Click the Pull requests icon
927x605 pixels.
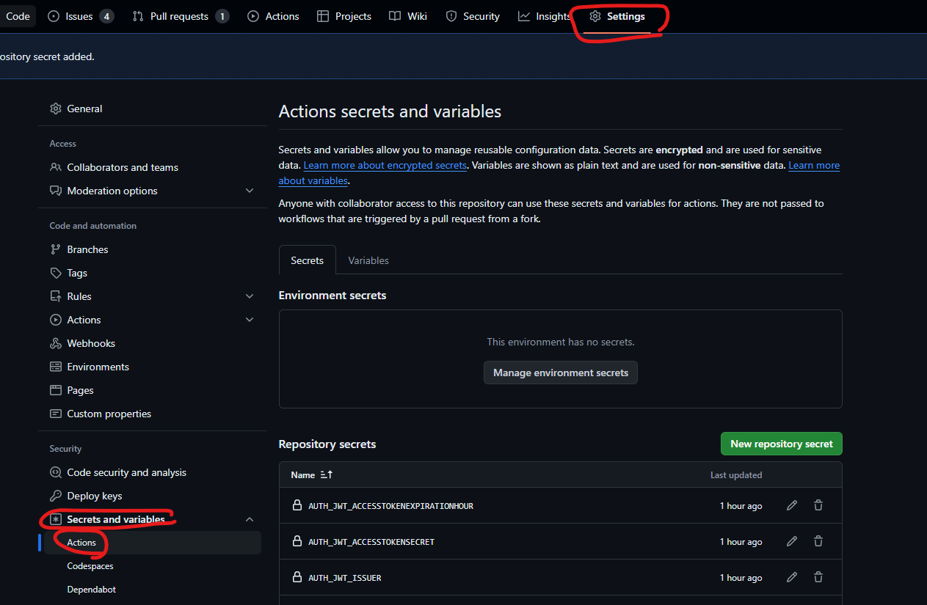[x=138, y=16]
